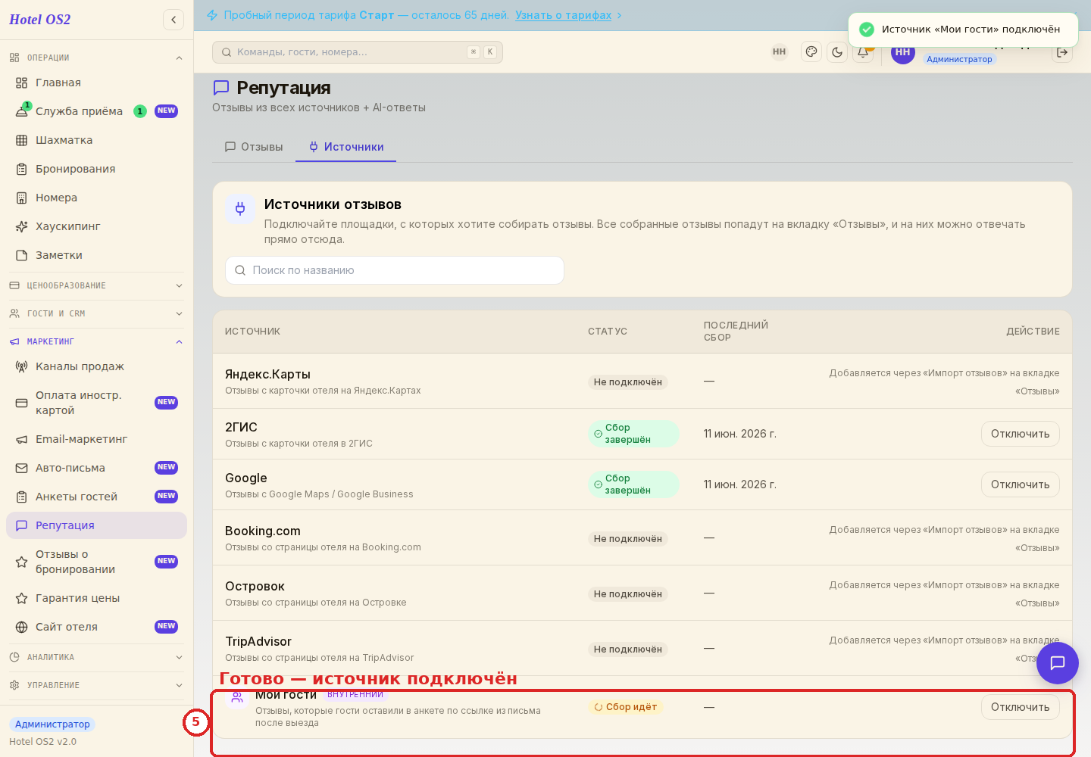Click the Гарантия цены star icon
The width and height of the screenshot is (1091, 757).
tap(22, 598)
